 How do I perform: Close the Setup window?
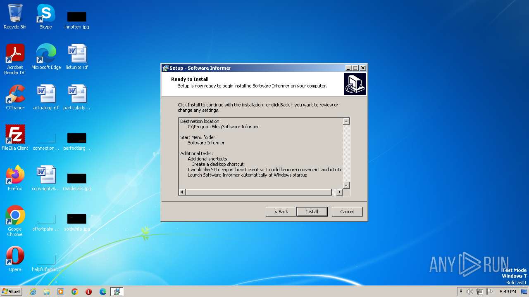point(363,68)
